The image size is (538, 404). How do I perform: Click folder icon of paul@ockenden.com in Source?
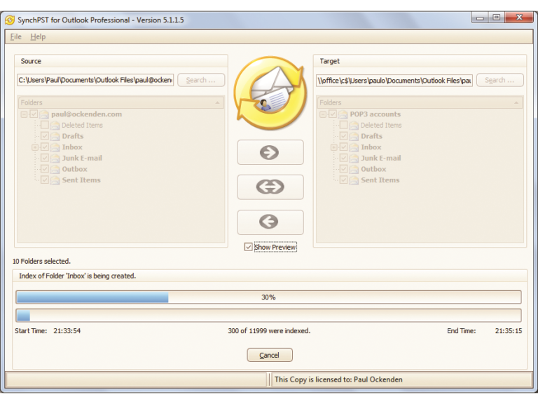click(44, 114)
